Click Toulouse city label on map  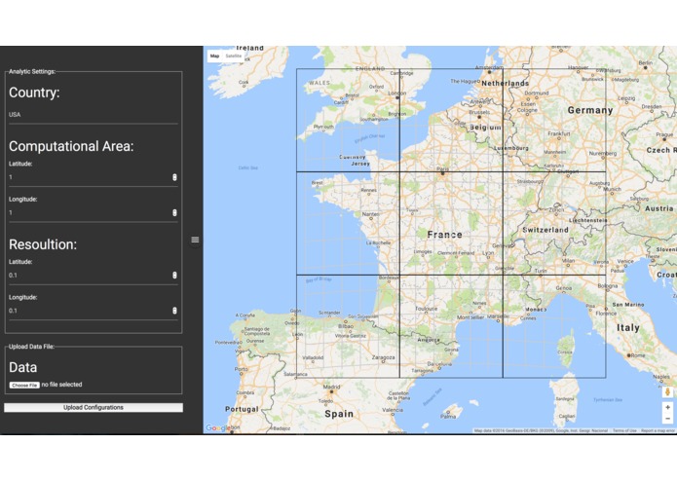click(x=426, y=309)
